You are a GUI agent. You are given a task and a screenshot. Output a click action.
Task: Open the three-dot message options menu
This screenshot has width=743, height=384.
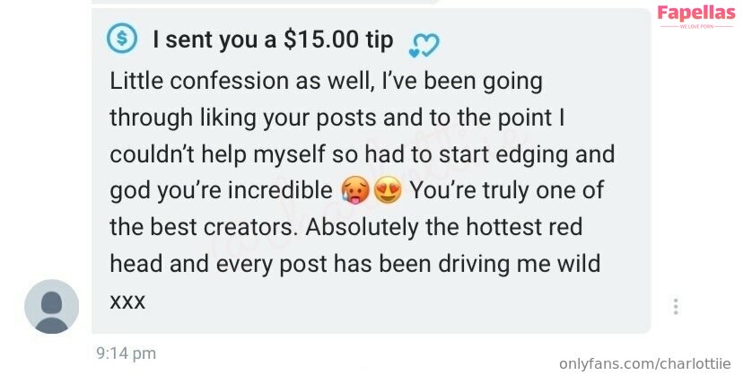(x=675, y=307)
